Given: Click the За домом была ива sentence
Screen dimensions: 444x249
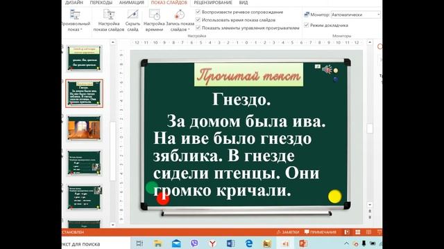Looking at the screenshot, I should tap(246, 122).
